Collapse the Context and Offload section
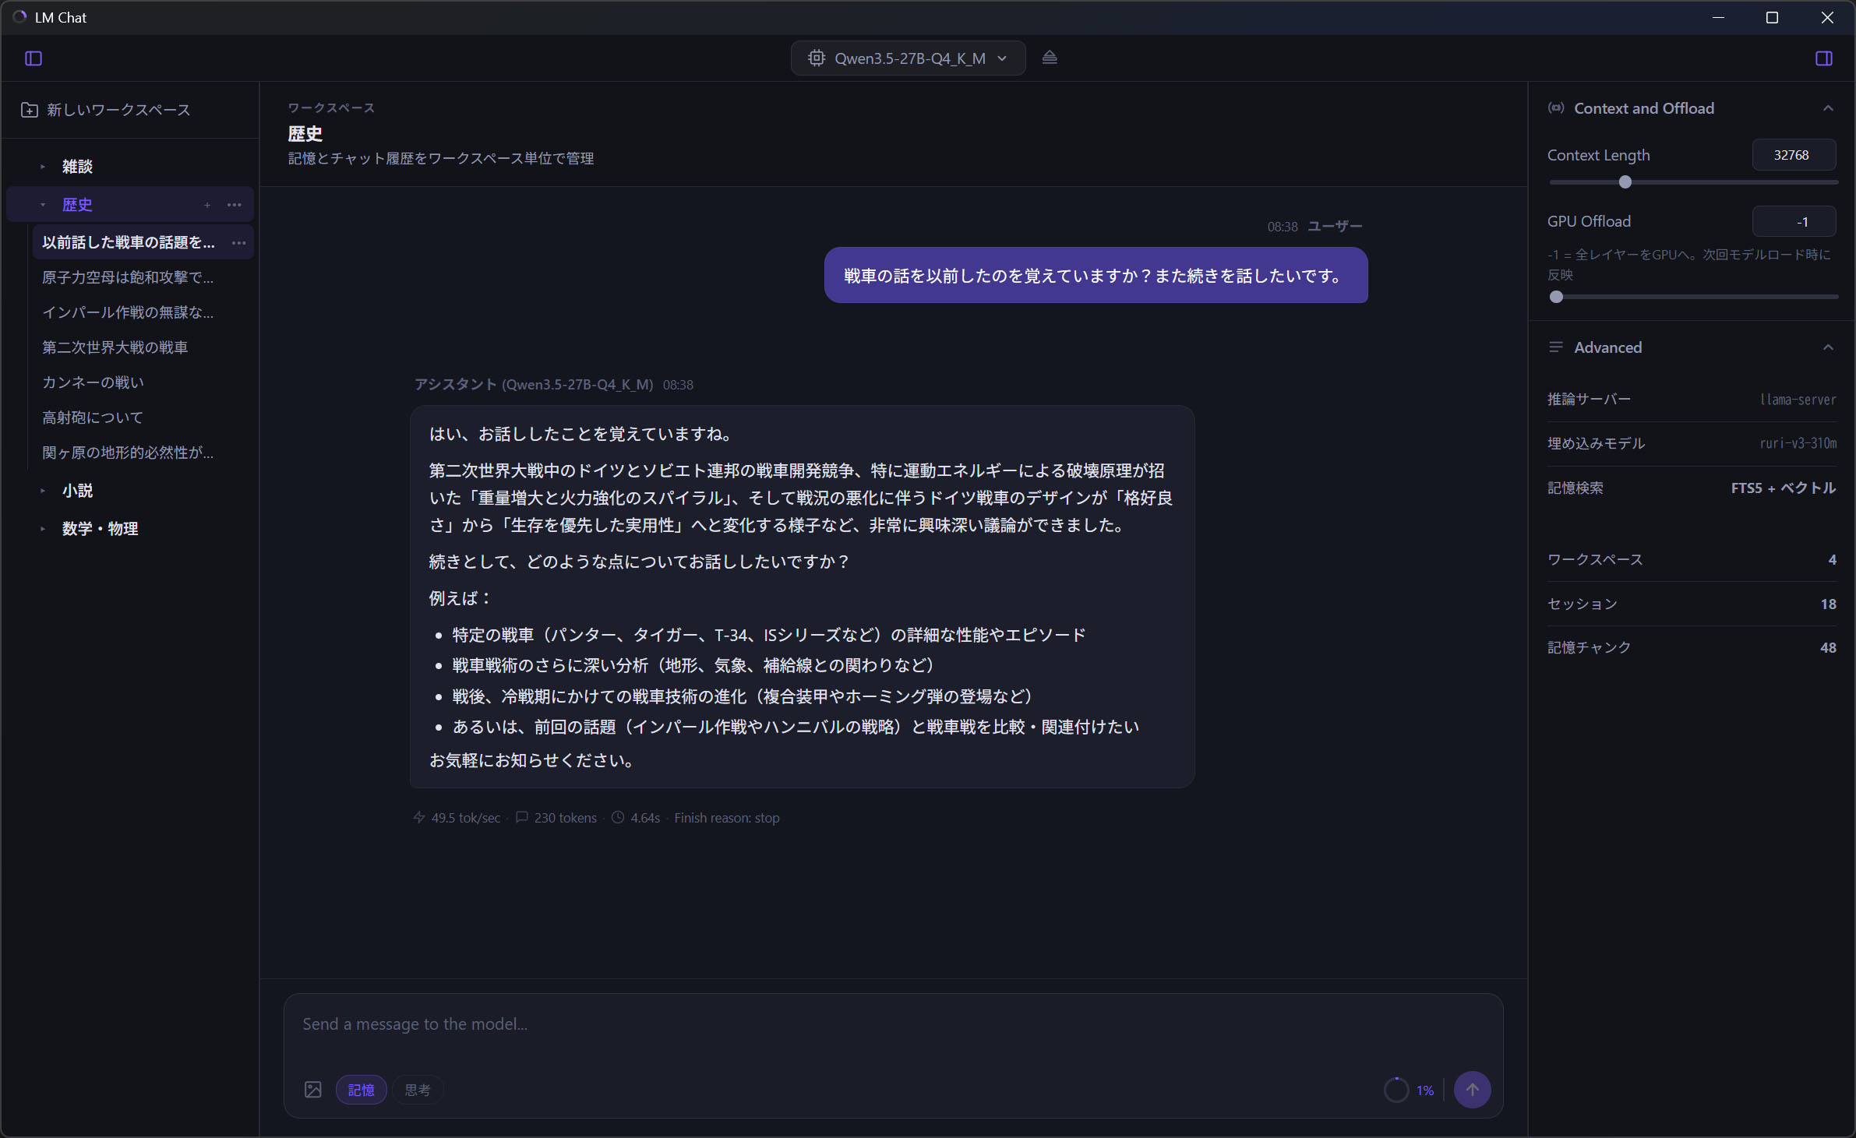Viewport: 1856px width, 1138px height. coord(1827,108)
